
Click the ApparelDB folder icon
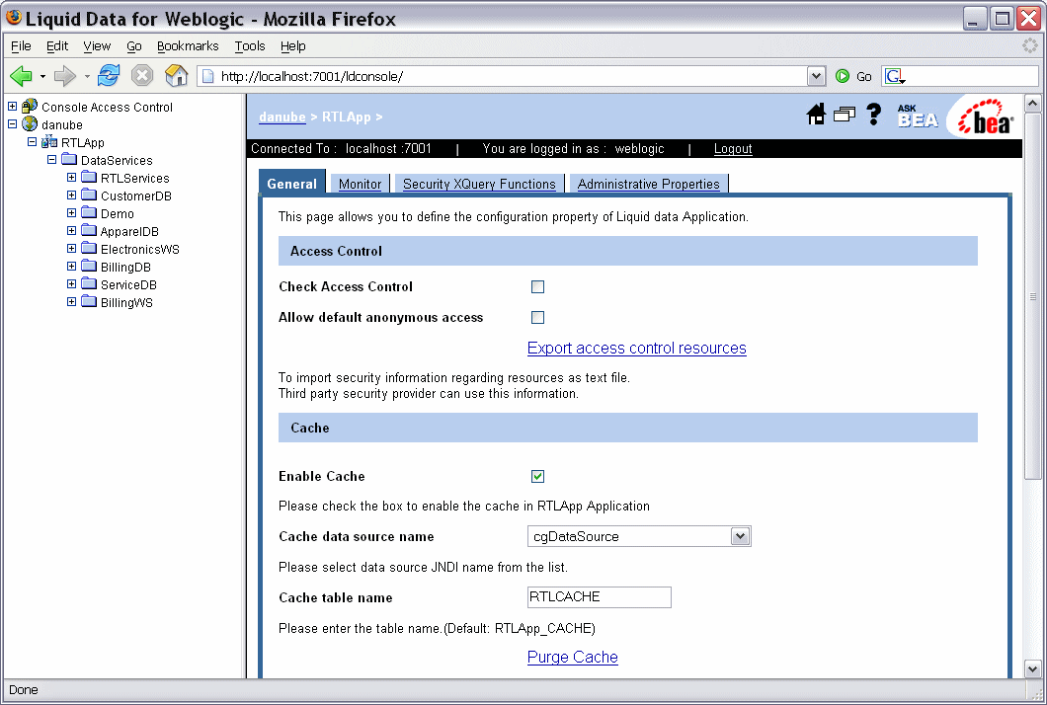point(90,230)
